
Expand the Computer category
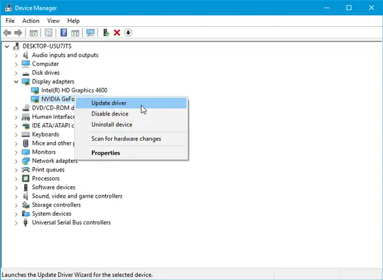pyautogui.click(x=16, y=64)
